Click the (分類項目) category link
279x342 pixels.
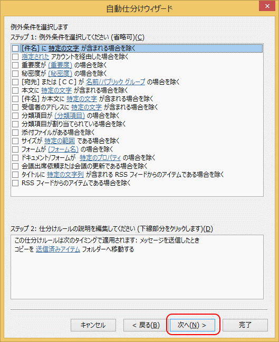[x=70, y=116]
